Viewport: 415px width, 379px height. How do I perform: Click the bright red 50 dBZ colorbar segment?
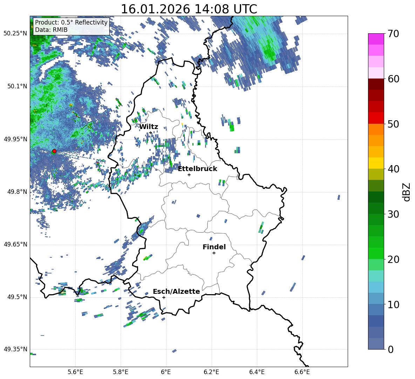pyautogui.click(x=376, y=118)
